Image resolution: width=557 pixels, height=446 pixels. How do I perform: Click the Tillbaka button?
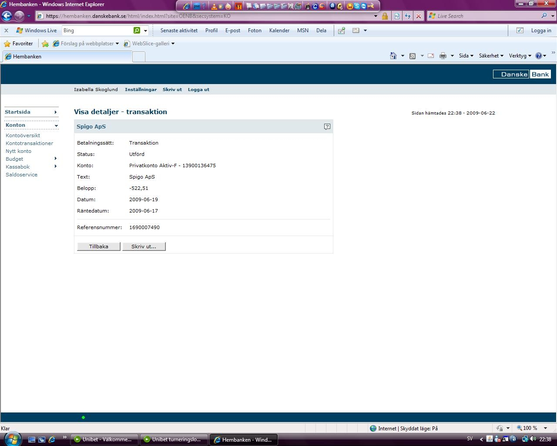coord(98,247)
